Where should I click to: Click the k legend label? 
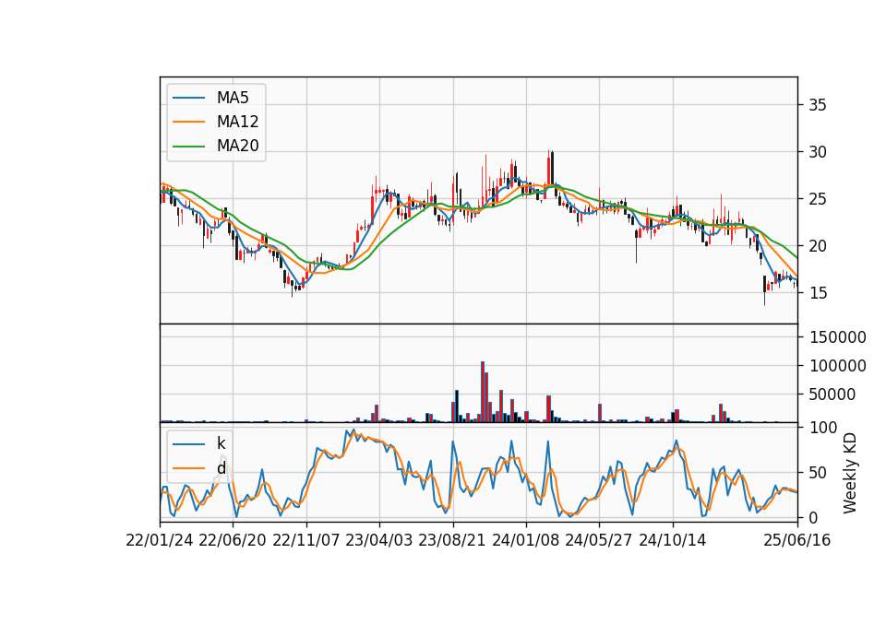click(x=221, y=443)
